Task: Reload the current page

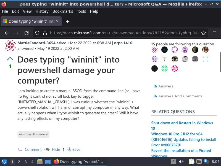Action: (x=27, y=33)
